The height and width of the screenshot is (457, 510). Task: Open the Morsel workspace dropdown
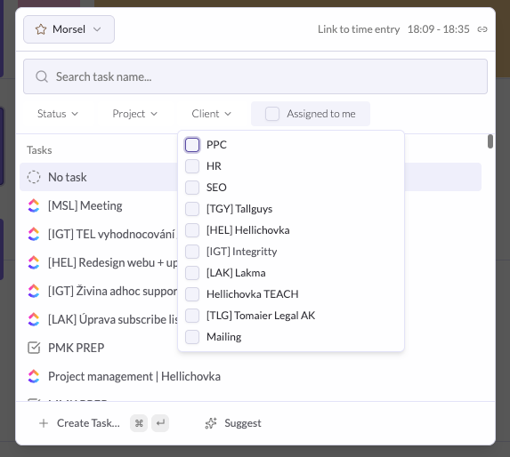(x=69, y=29)
